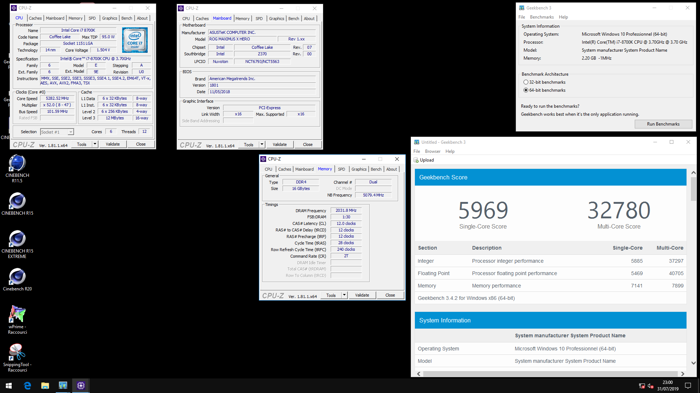The height and width of the screenshot is (393, 700).
Task: Open SPD tab in Memory window
Action: click(342, 169)
